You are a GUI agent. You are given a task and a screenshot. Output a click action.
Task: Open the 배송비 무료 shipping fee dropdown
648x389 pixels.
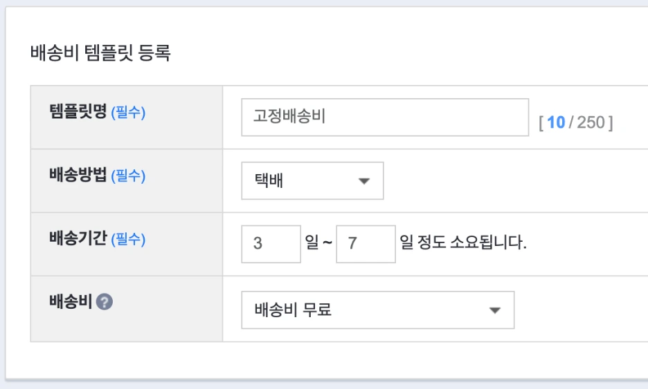[377, 310]
